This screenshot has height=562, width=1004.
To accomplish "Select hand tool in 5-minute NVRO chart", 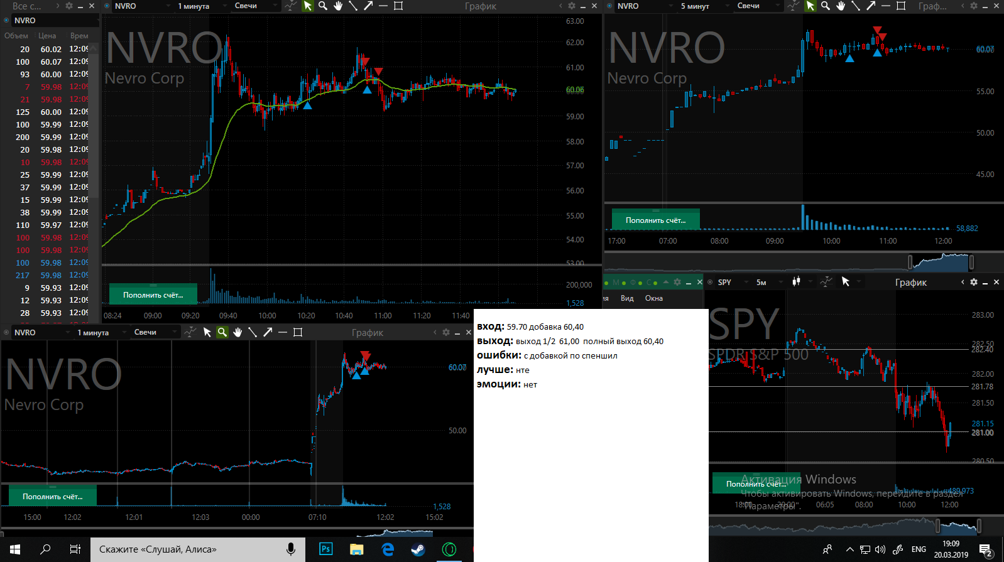I will point(841,6).
